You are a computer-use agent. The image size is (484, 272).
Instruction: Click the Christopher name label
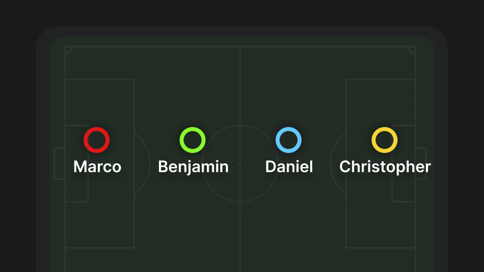click(385, 167)
